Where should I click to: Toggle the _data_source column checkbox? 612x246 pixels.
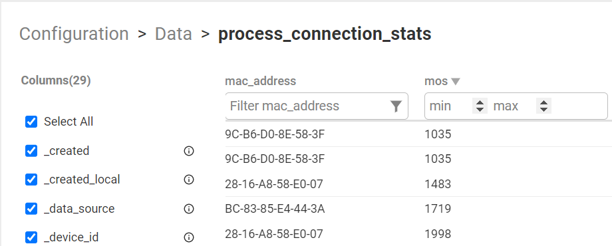31,209
